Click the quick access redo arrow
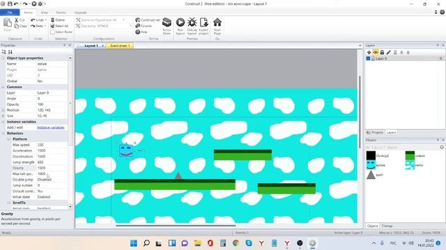This screenshot has height=250, width=446. (x=25, y=4)
